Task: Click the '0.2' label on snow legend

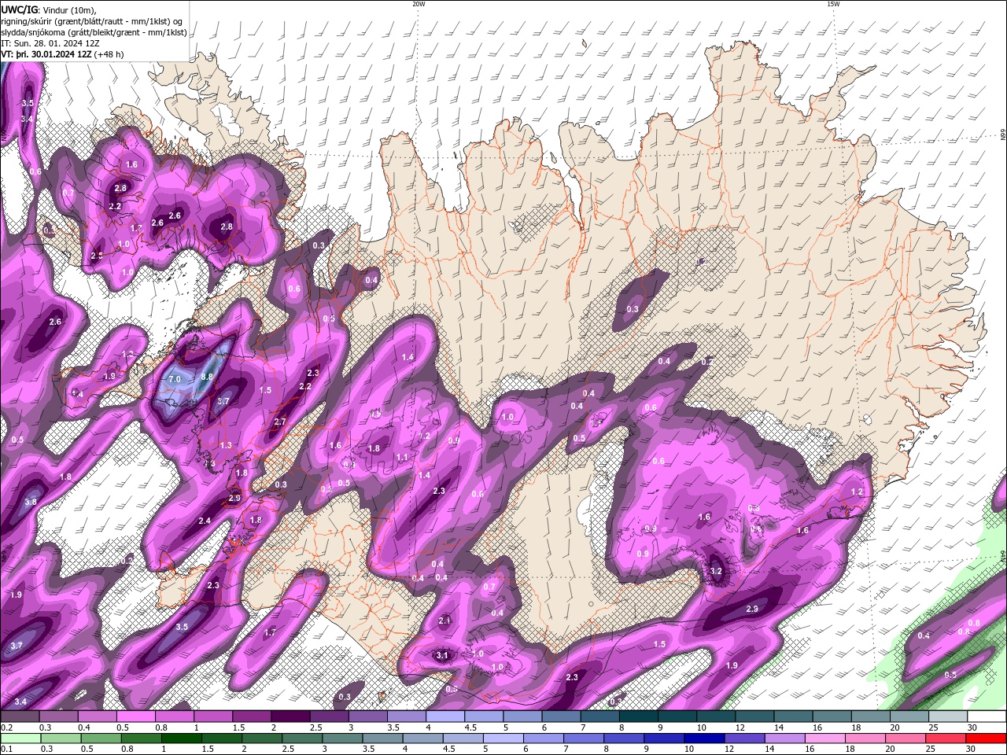Action: point(6,727)
